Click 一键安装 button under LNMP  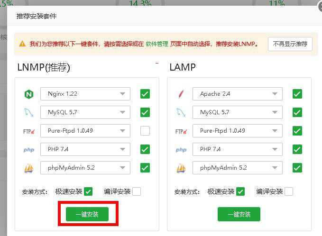click(87, 214)
